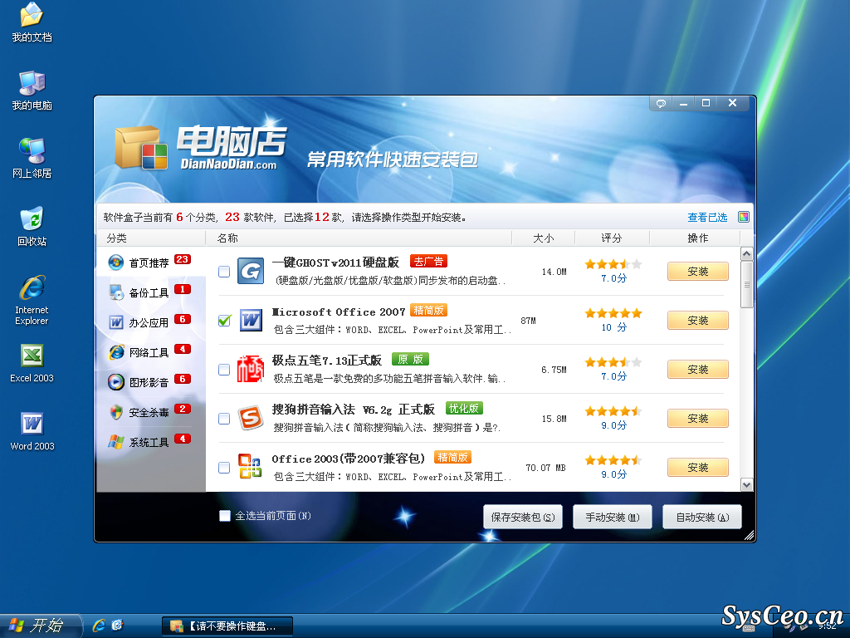Select the Word 2003 desktop icon
This screenshot has width=850, height=638.
point(32,431)
